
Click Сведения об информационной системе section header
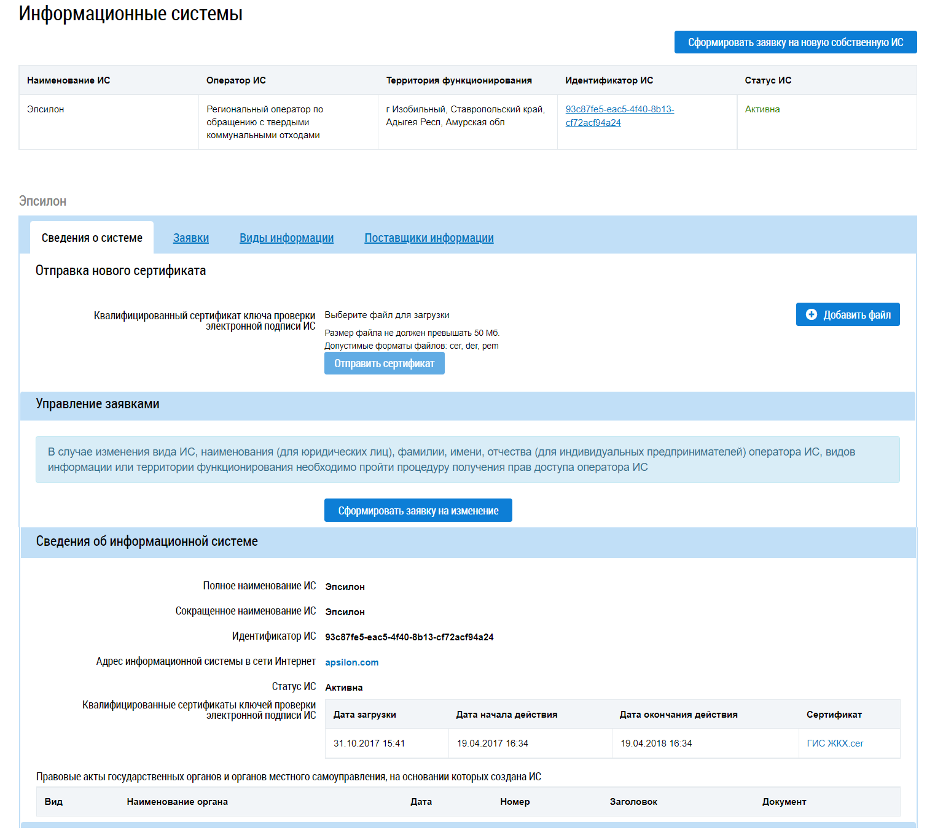pyautogui.click(x=147, y=541)
